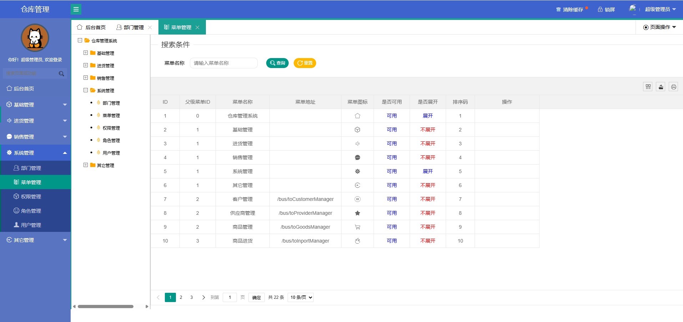This screenshot has height=322, width=683.
Task: Click the cat avatar image in sidebar
Action: 35,38
